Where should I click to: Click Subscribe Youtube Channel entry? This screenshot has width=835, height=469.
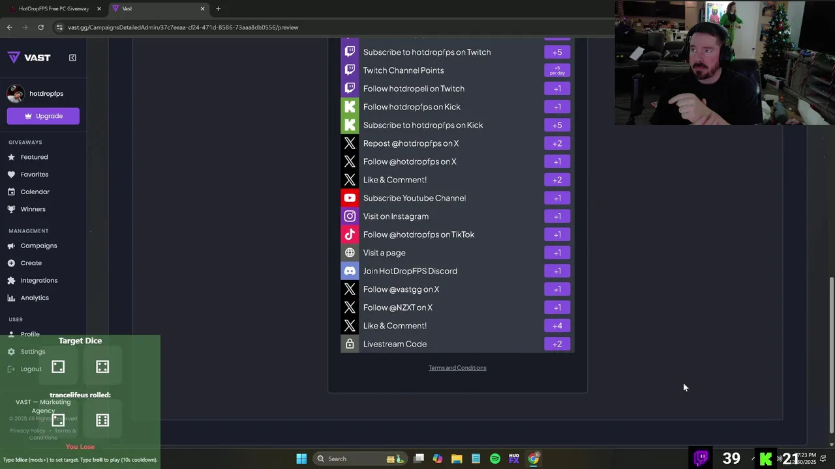[x=457, y=198]
